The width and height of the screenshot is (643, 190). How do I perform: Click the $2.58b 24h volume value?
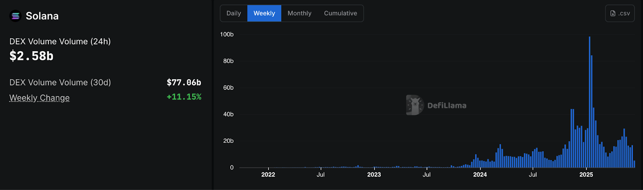(x=31, y=56)
